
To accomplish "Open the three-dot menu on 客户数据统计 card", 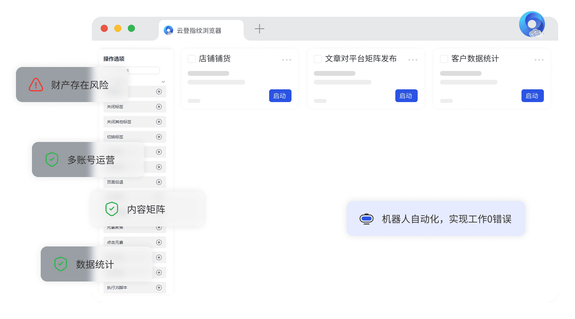I will pos(539,60).
